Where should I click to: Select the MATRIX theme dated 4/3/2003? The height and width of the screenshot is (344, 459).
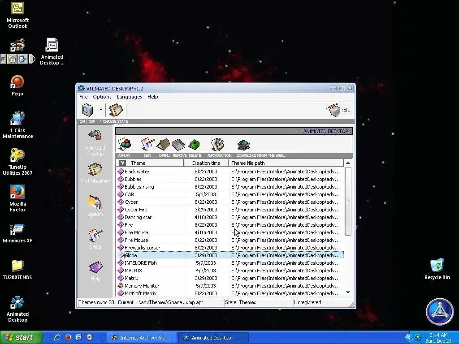pyautogui.click(x=230, y=270)
